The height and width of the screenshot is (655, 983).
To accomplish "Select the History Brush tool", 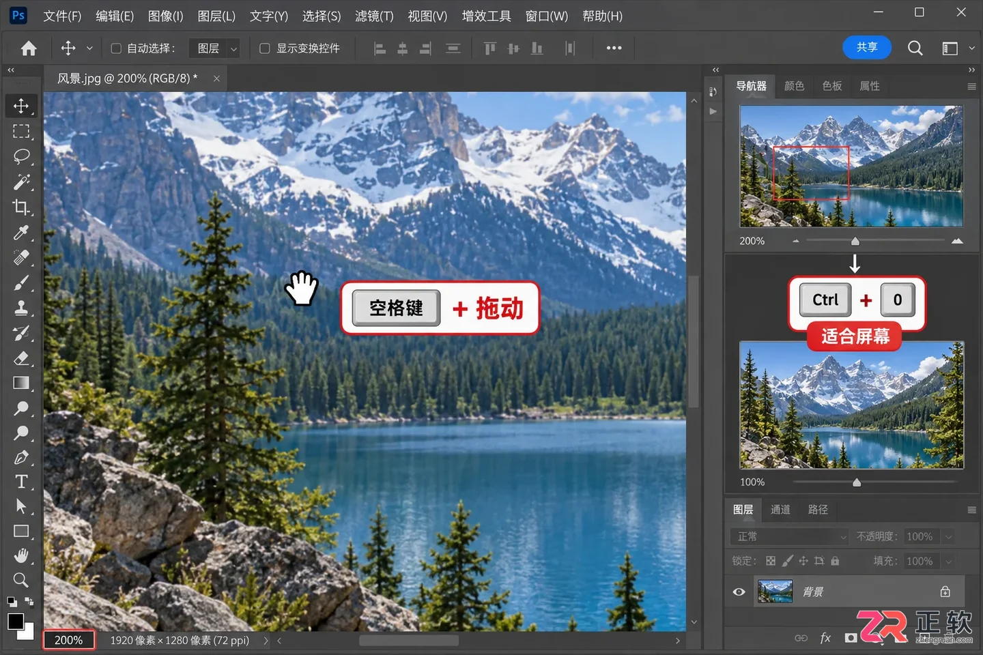I will tap(21, 333).
